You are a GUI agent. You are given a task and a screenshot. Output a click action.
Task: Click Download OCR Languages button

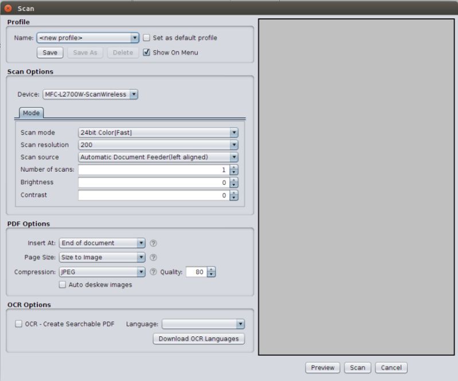coord(199,339)
